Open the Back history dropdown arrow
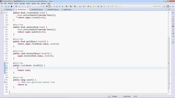The height and width of the screenshot is (98, 175). point(117,6)
